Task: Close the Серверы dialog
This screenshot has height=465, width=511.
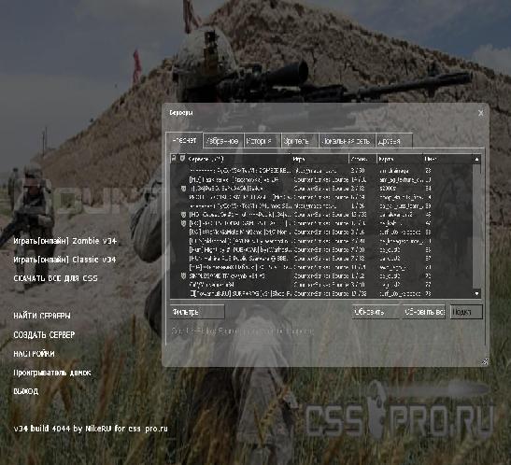Action: tap(481, 113)
